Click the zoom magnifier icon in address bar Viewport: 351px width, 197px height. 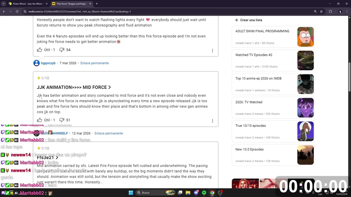(x=315, y=11)
